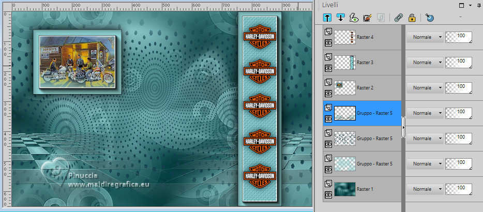
Task: Open the Normale blend mode dropdown for Raster 3
Action: tap(425, 62)
